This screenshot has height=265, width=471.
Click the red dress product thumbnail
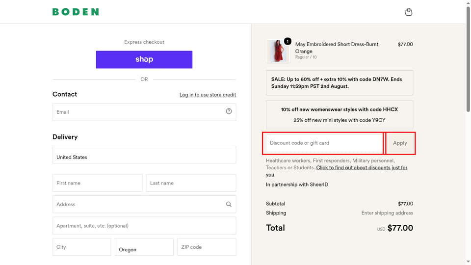tap(278, 51)
